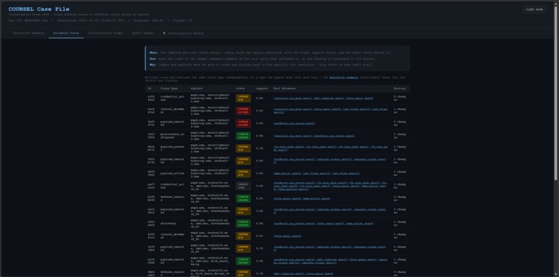Click CORROBORATED badge in the discovery row
This screenshot has width=559, height=277.
243,223
